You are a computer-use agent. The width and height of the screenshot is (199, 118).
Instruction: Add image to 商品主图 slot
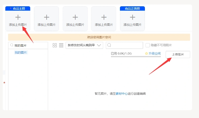(18, 19)
